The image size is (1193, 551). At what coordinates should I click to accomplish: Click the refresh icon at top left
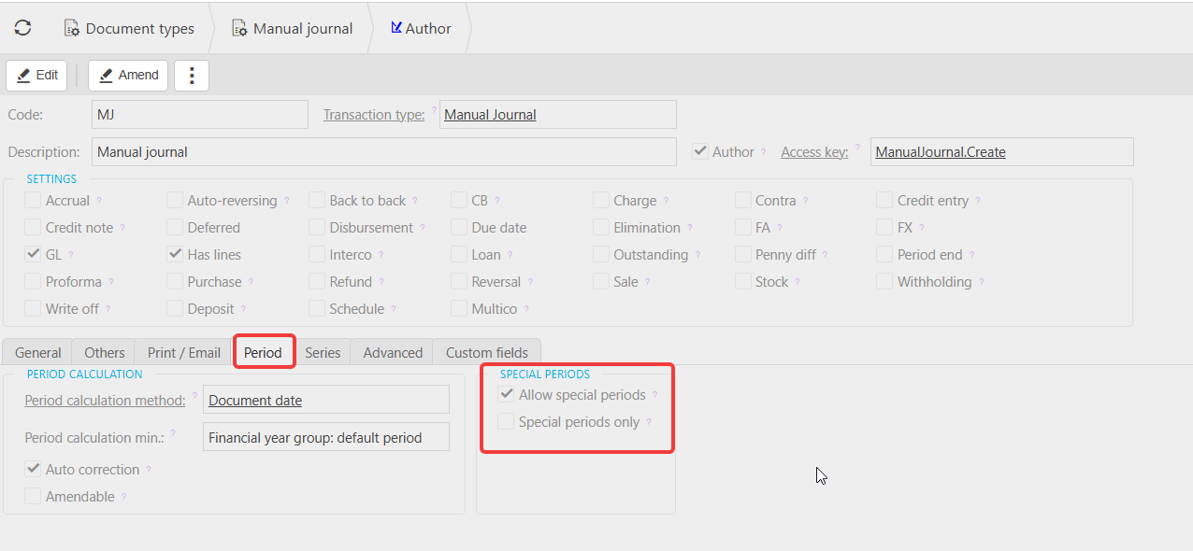[23, 28]
